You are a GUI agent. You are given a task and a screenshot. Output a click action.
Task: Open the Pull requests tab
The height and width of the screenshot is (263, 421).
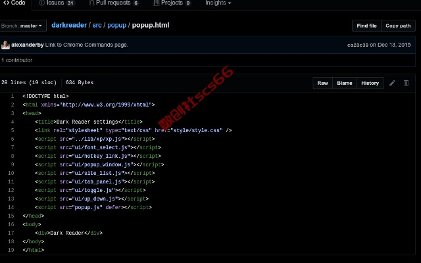tap(114, 3)
